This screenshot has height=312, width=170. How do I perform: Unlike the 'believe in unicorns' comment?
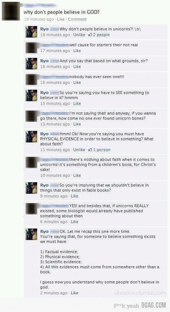coord(79,35)
